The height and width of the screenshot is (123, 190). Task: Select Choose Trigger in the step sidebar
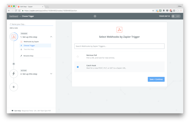pyautogui.click(x=29, y=45)
